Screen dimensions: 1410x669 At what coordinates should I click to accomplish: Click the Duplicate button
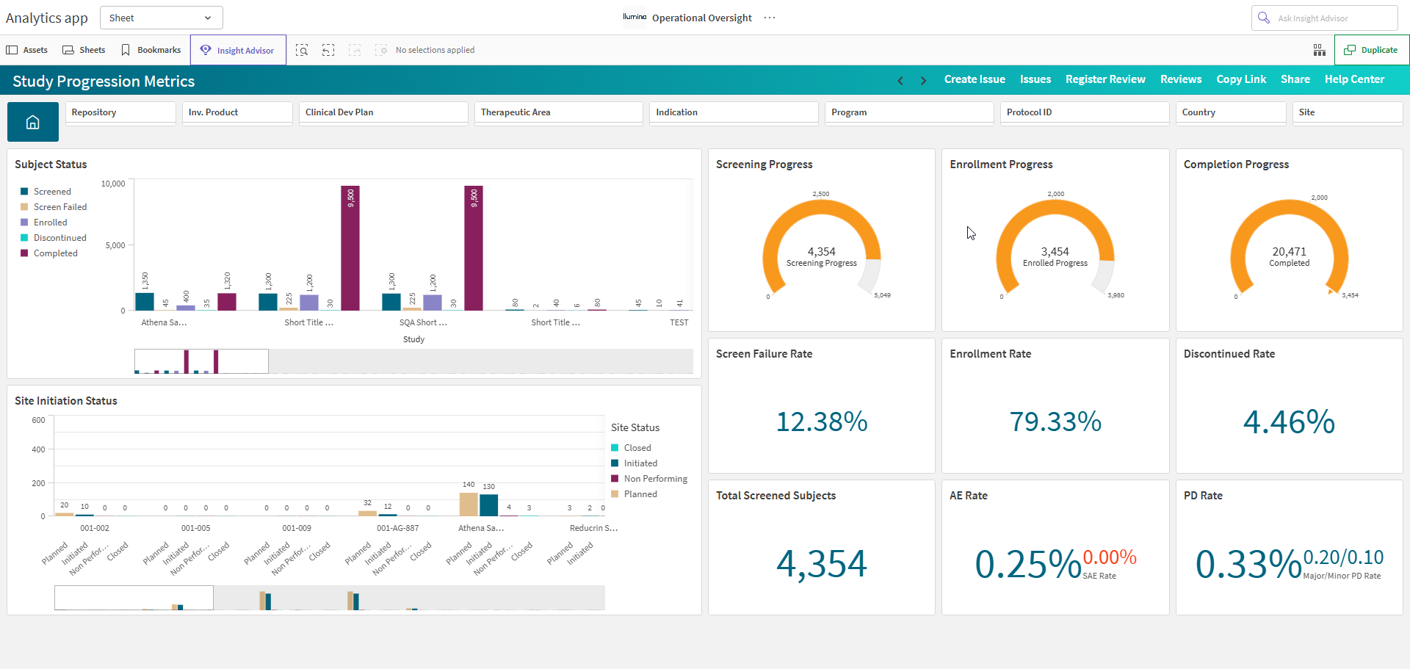pos(1371,50)
